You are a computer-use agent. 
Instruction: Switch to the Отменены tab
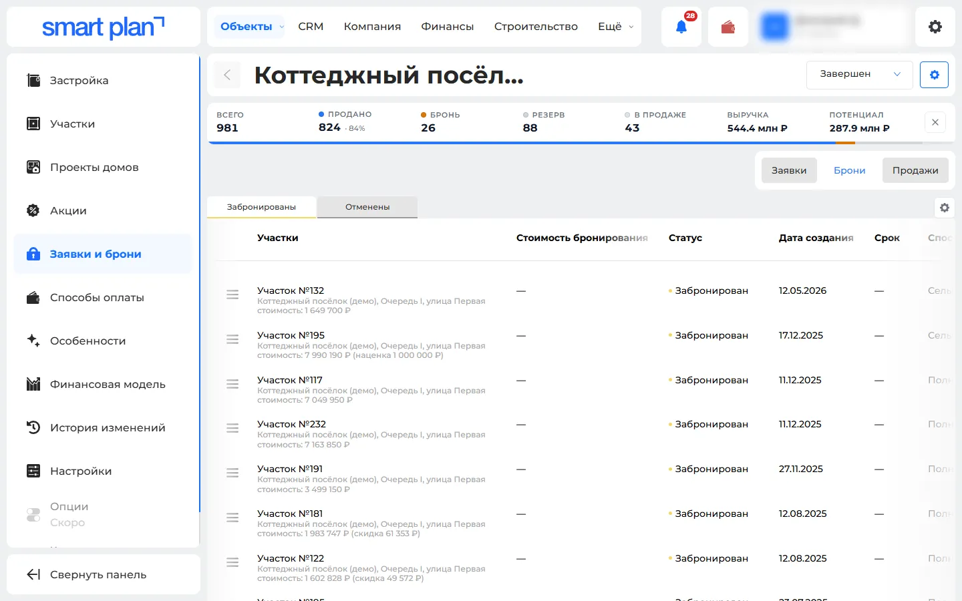(367, 207)
